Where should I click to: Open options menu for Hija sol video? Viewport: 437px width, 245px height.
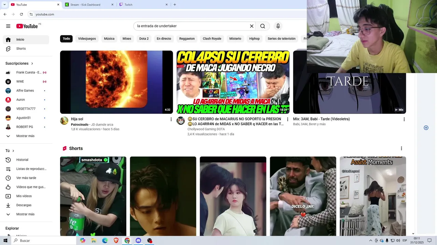(171, 119)
